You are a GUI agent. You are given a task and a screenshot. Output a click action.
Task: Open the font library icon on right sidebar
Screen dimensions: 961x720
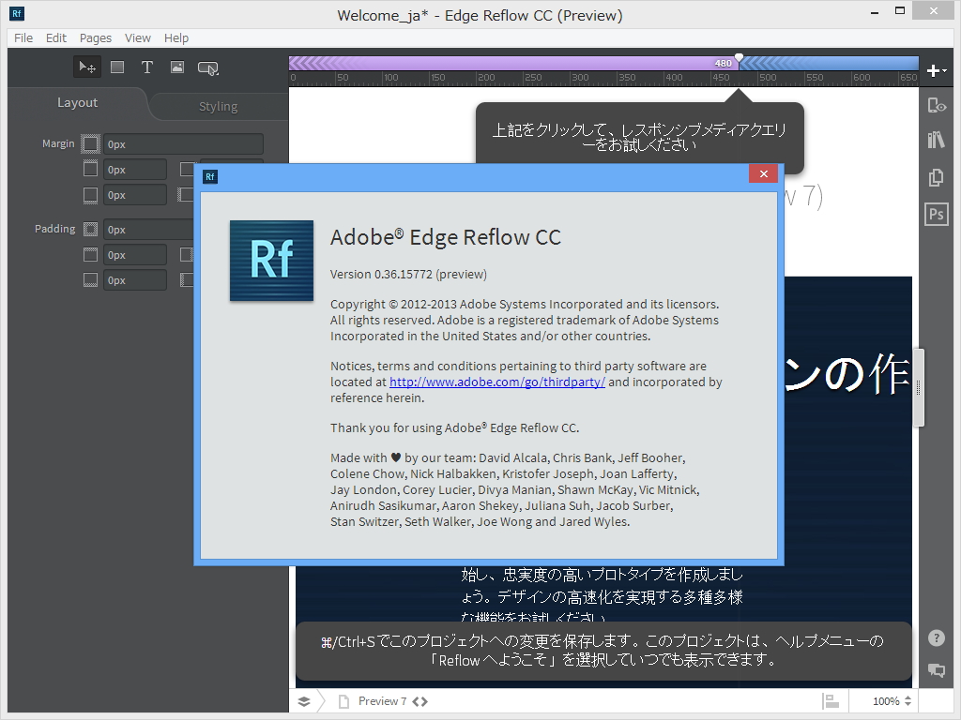pyautogui.click(x=936, y=141)
